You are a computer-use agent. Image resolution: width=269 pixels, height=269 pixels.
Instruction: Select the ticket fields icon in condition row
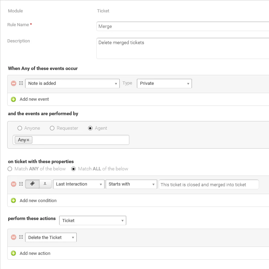pyautogui.click(x=32, y=184)
